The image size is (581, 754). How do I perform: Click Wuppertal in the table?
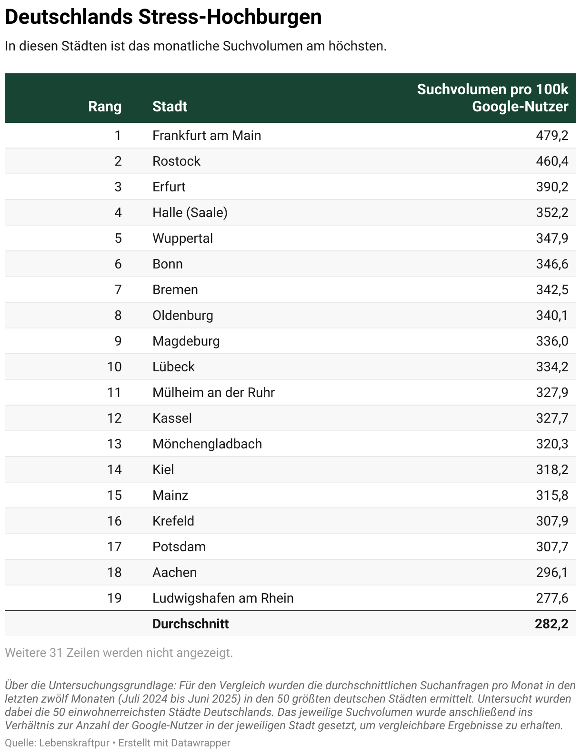point(182,238)
